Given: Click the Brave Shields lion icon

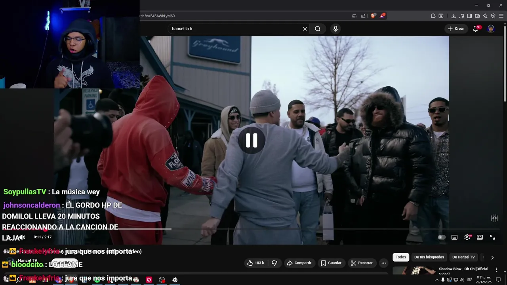Looking at the screenshot, I should [373, 16].
